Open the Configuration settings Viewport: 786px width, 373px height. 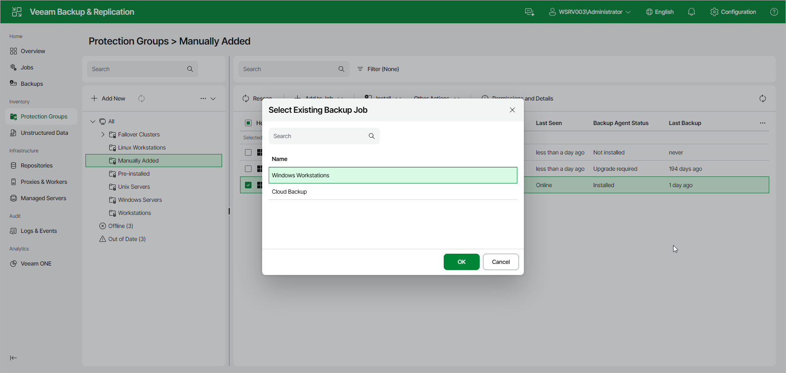733,12
